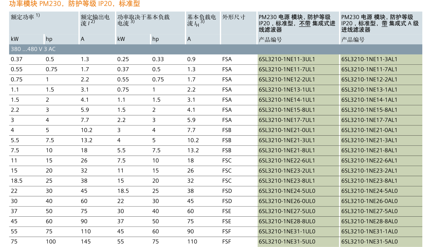Click product number 6SL3210-1NE17-7AL1
Viewport: 431px width, 247px height.
tap(369, 120)
